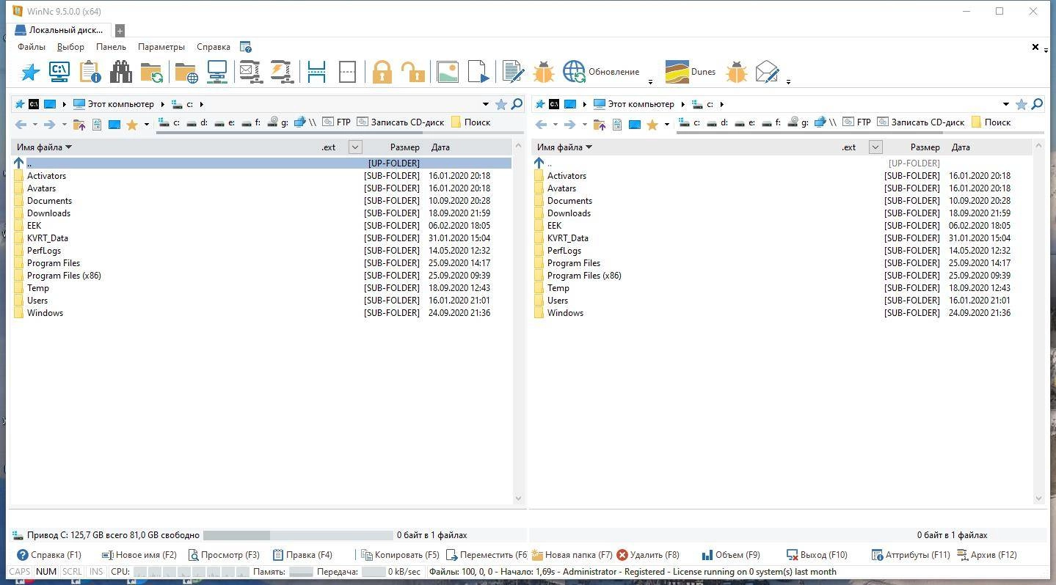Expand the right address bar history dropdown
Screen dimensions: 1056x585
(x=1005, y=104)
